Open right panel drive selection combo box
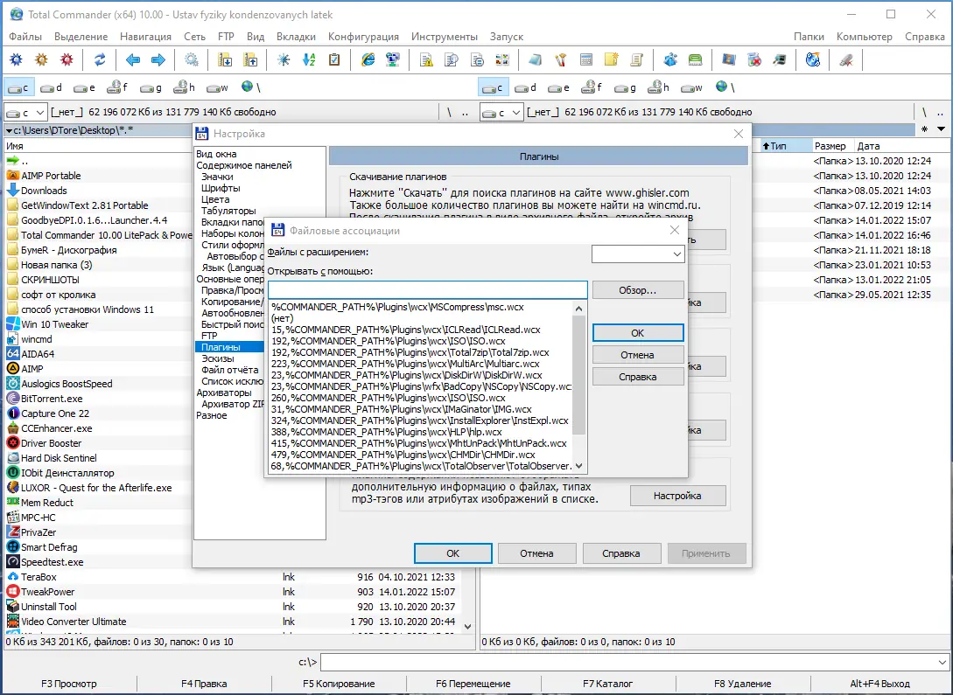The height and width of the screenshot is (695, 953). [x=501, y=112]
